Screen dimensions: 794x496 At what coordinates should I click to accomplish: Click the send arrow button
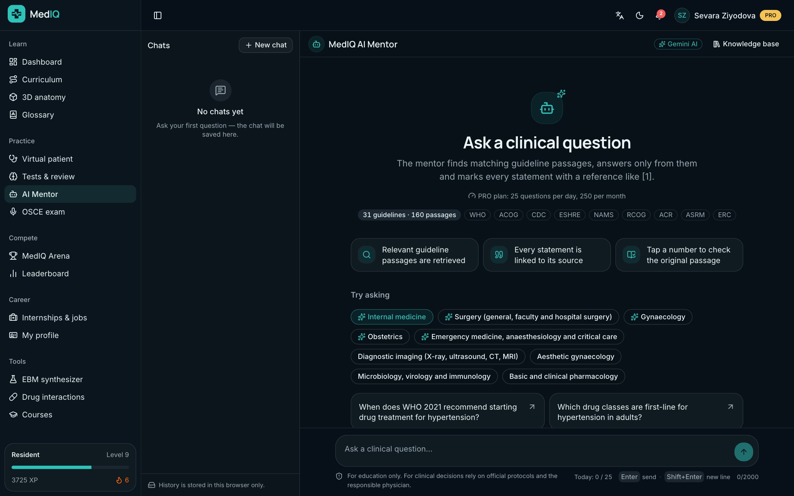(744, 452)
